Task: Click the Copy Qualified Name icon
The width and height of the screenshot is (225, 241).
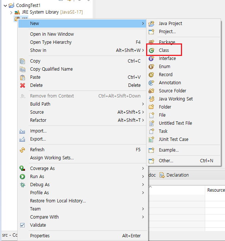Action: click(x=22, y=69)
